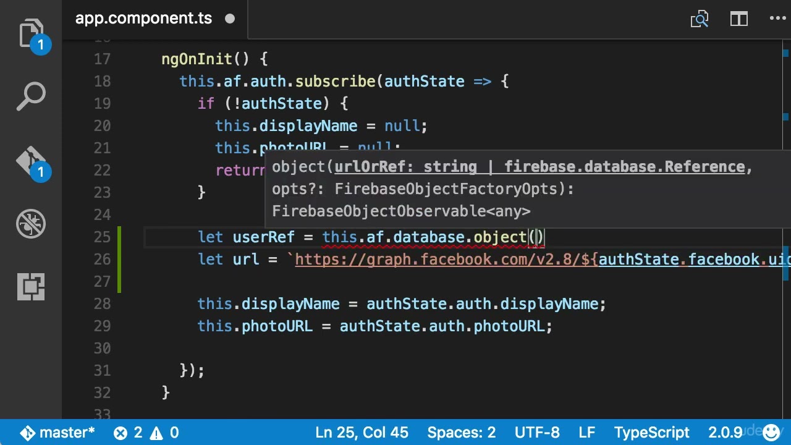Click the smiley feedback icon
The height and width of the screenshot is (445, 791).
click(771, 433)
